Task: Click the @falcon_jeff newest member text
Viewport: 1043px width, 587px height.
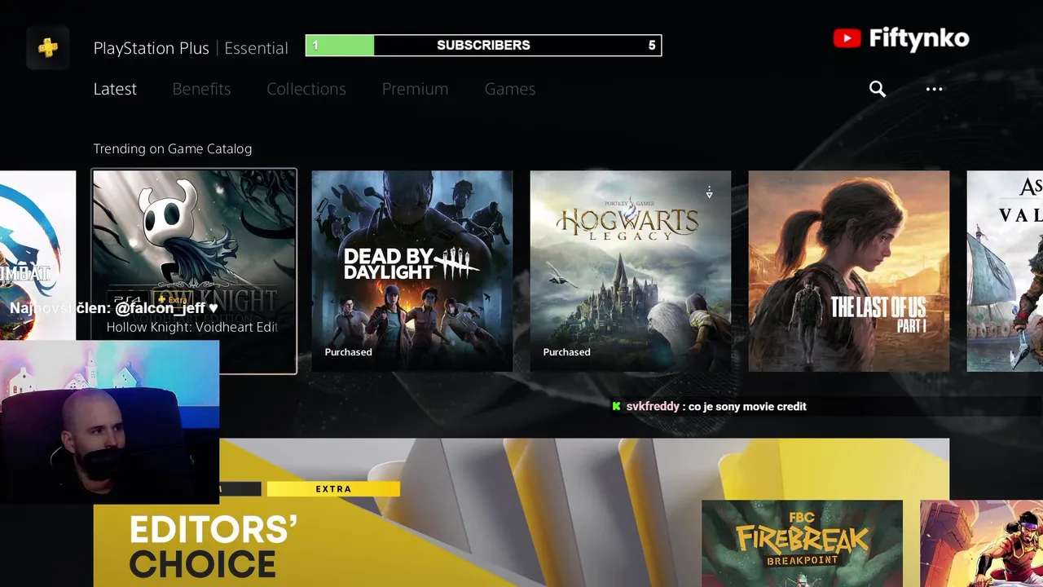Action: pyautogui.click(x=113, y=307)
